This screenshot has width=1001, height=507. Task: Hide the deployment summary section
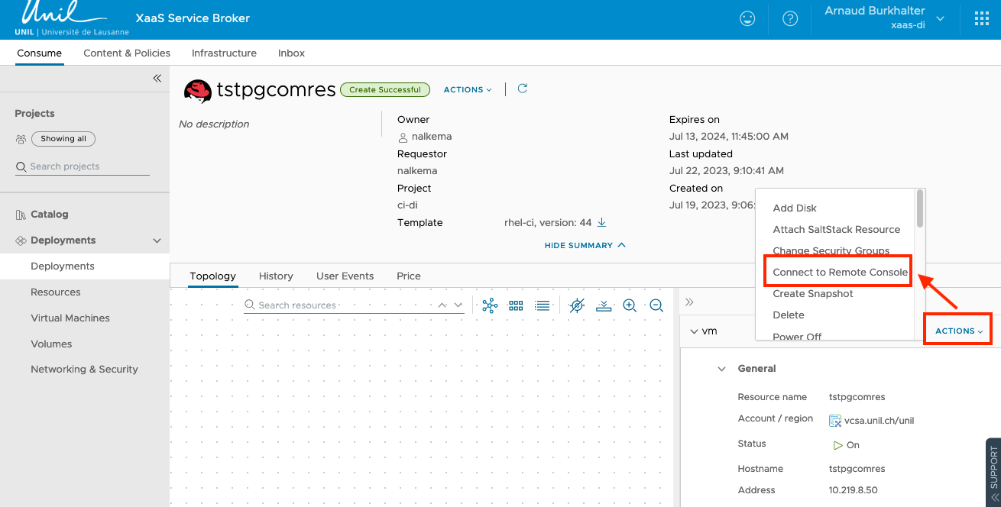point(585,245)
